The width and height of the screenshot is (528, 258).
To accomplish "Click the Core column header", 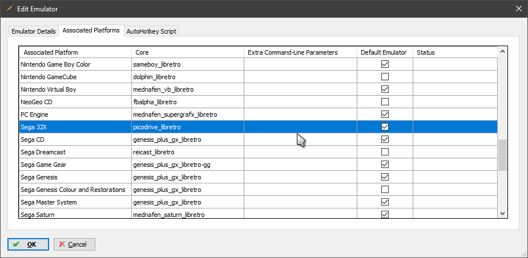I will click(188, 52).
